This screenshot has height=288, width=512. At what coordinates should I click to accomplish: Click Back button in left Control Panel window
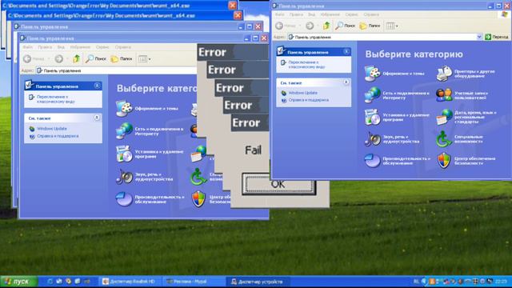click(34, 58)
